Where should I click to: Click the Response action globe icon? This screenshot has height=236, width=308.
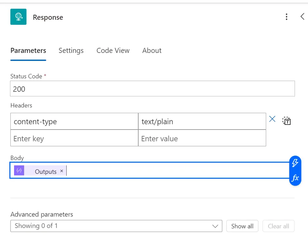[x=18, y=17]
